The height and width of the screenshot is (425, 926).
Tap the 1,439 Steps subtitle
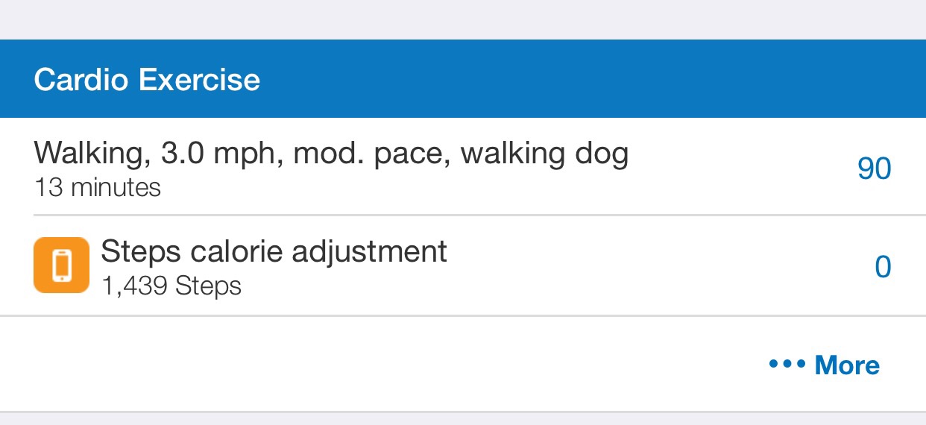(x=171, y=286)
